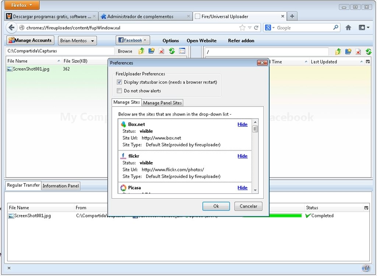Click the remote path field showing slash
The height and width of the screenshot is (276, 377).
(x=267, y=52)
